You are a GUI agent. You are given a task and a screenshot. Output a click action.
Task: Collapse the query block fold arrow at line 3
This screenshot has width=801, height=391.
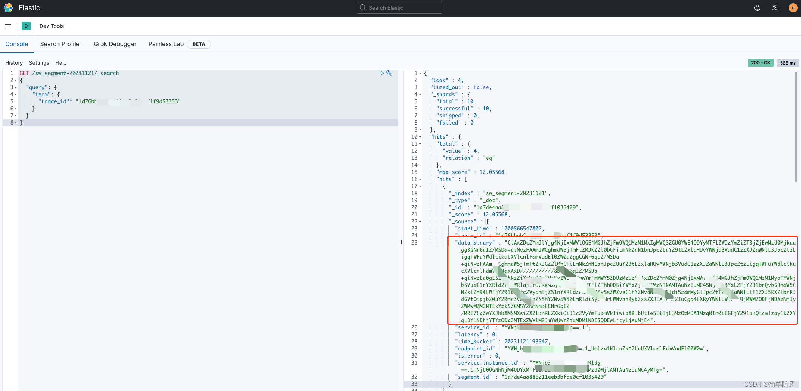(16, 88)
